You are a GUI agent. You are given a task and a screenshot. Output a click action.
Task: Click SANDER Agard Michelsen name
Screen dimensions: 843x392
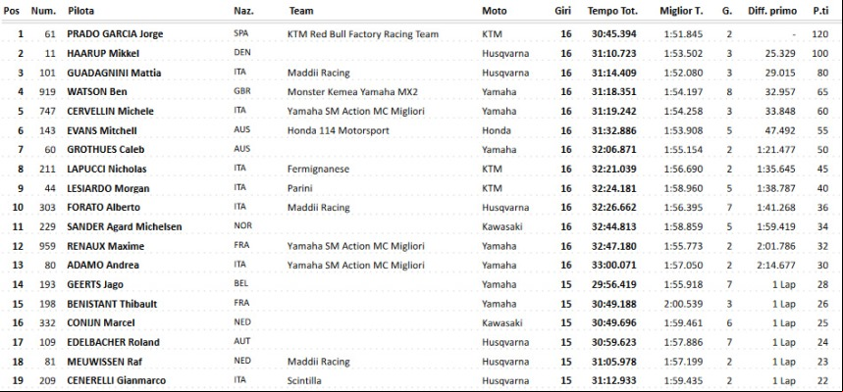pyautogui.click(x=125, y=226)
